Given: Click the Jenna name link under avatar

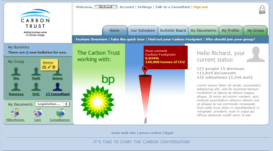Looking at the screenshot, I should 57,78.
